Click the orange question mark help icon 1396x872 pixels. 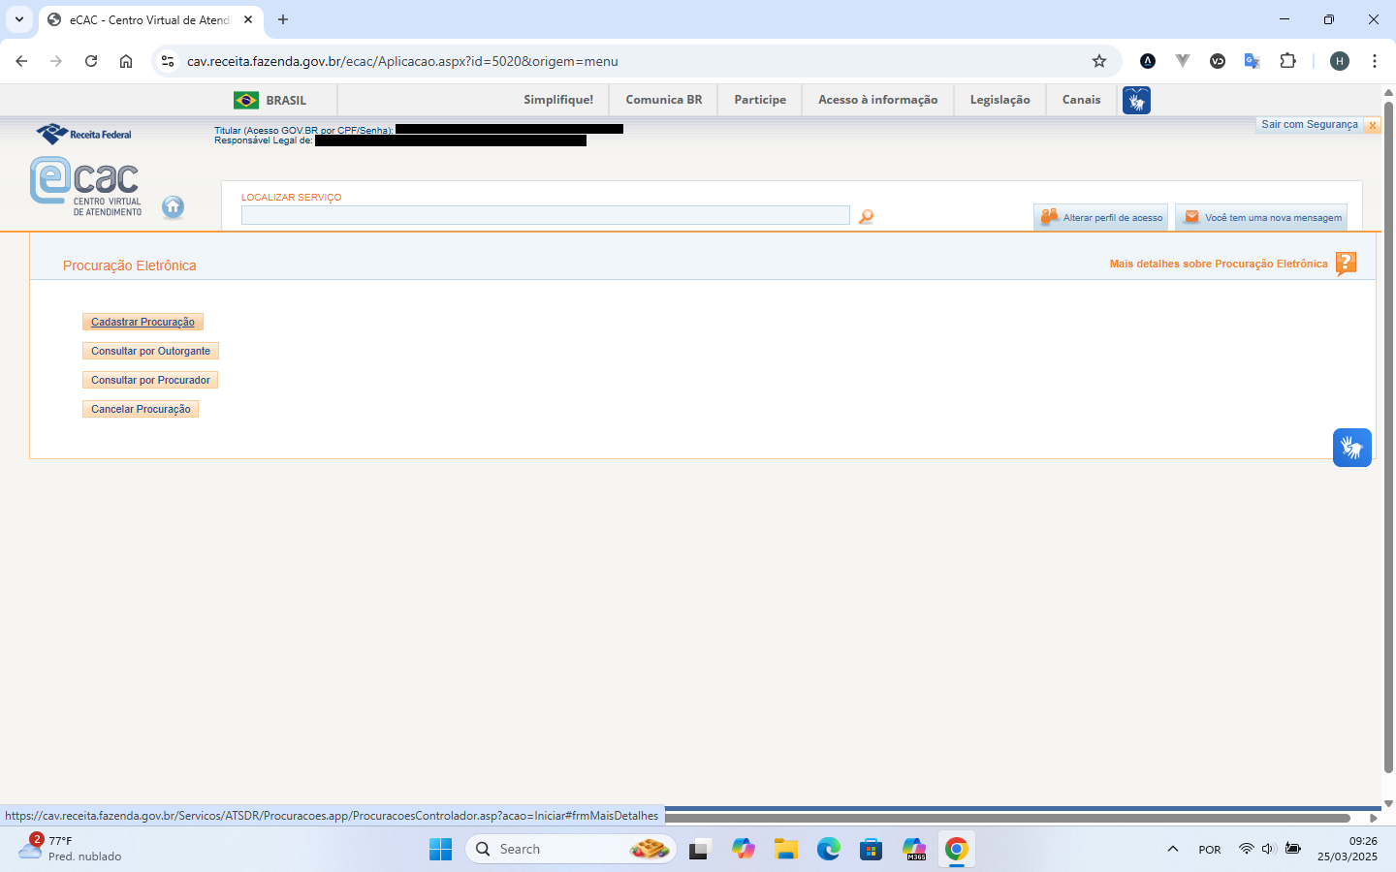click(1346, 264)
